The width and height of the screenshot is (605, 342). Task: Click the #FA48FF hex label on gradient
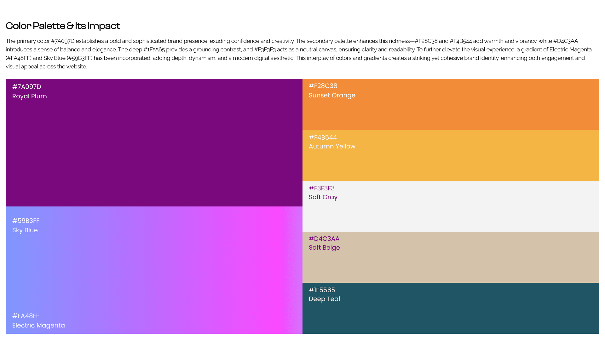click(x=26, y=316)
